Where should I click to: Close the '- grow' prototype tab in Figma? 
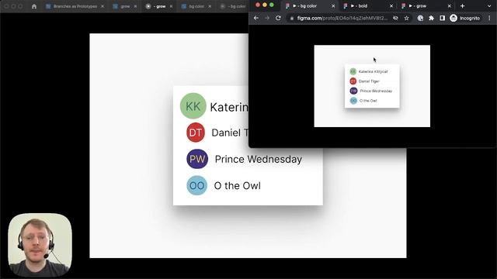171,6
